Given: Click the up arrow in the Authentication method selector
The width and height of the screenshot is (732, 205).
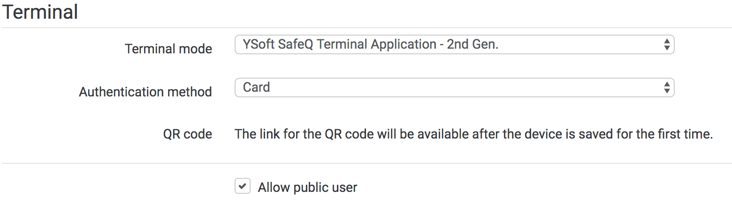Looking at the screenshot, I should pyautogui.click(x=666, y=84).
